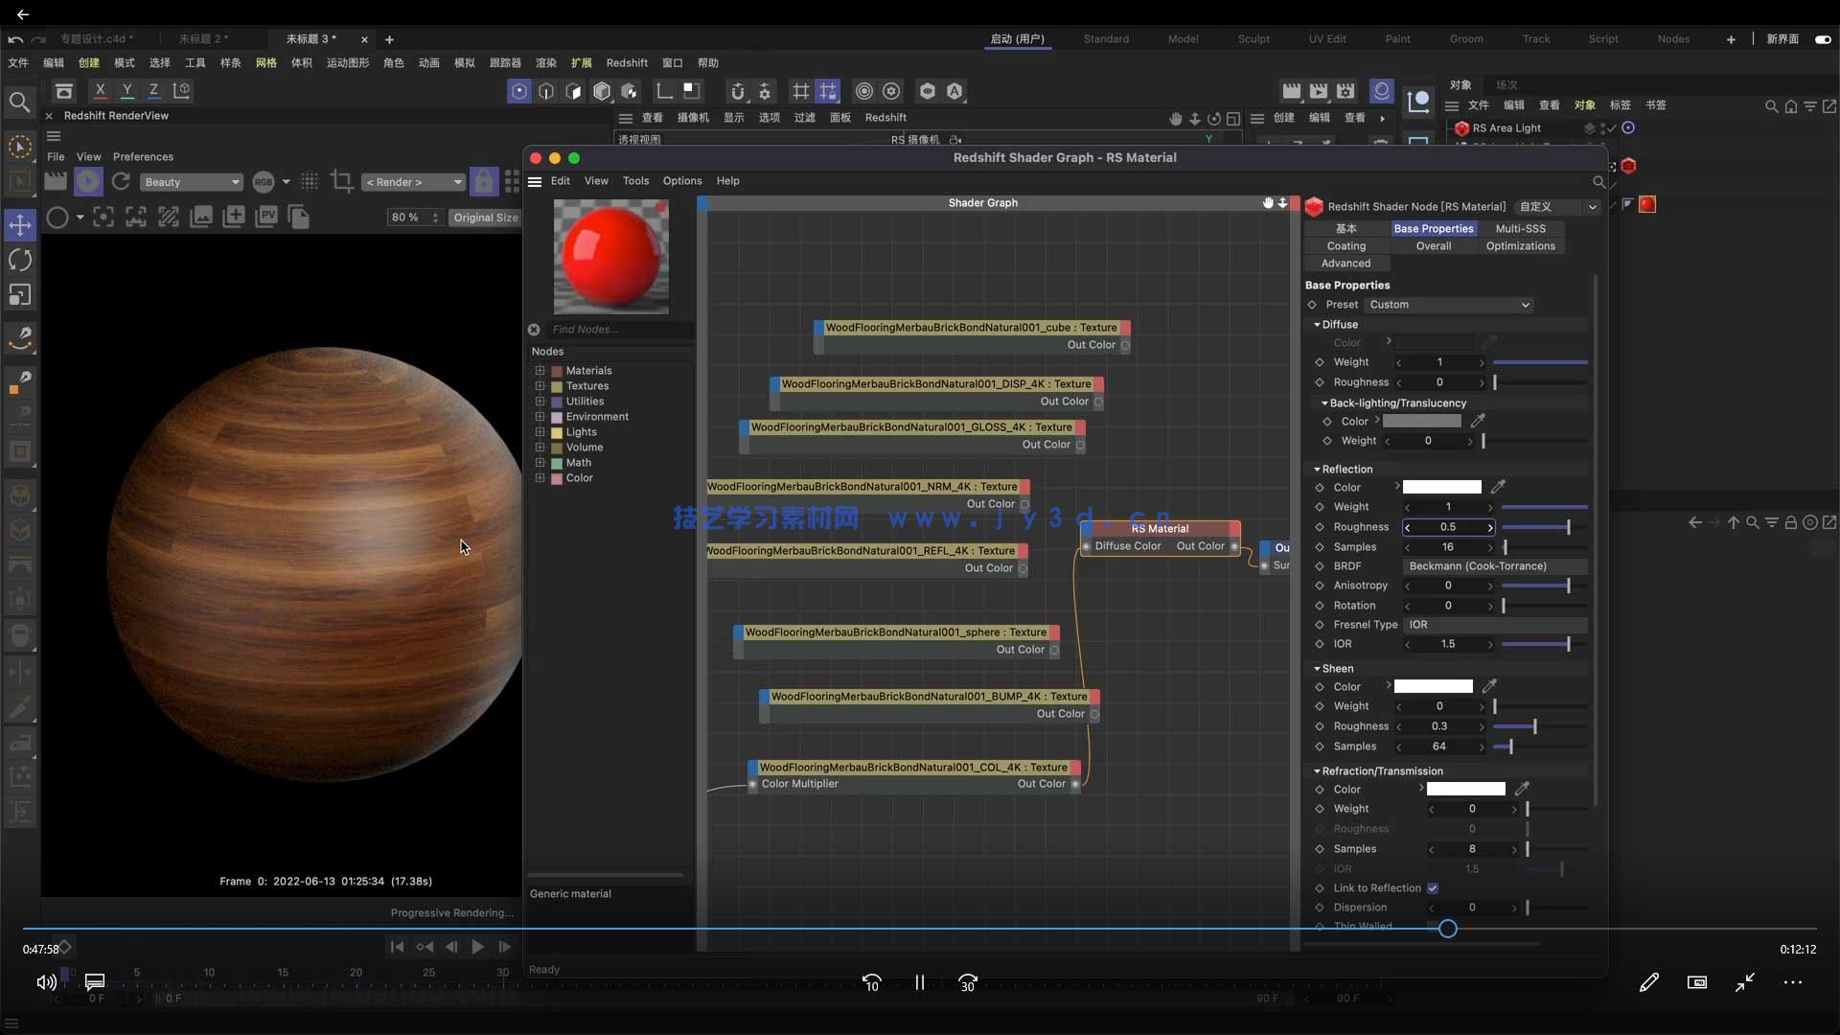Screen dimensions: 1840x1035
Task: Toggle the Link to Reflection checkbox
Action: [1433, 888]
